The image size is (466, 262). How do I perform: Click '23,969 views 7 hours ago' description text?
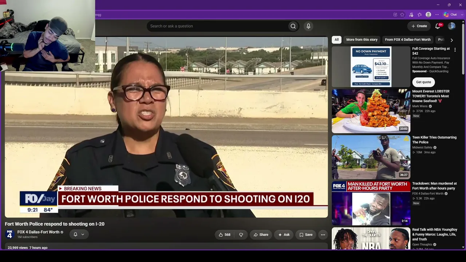(28, 248)
